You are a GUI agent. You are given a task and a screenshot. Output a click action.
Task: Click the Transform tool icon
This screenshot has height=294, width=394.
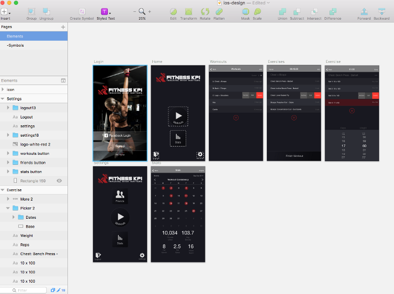tap(188, 11)
